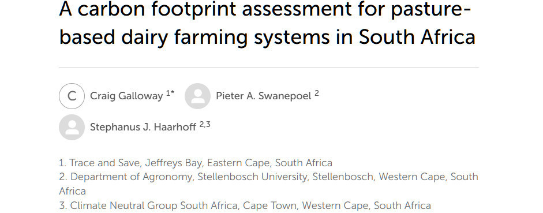
Task: Click 'Stellenbosch University' in the second affiliation
Action: pyautogui.click(x=252, y=177)
